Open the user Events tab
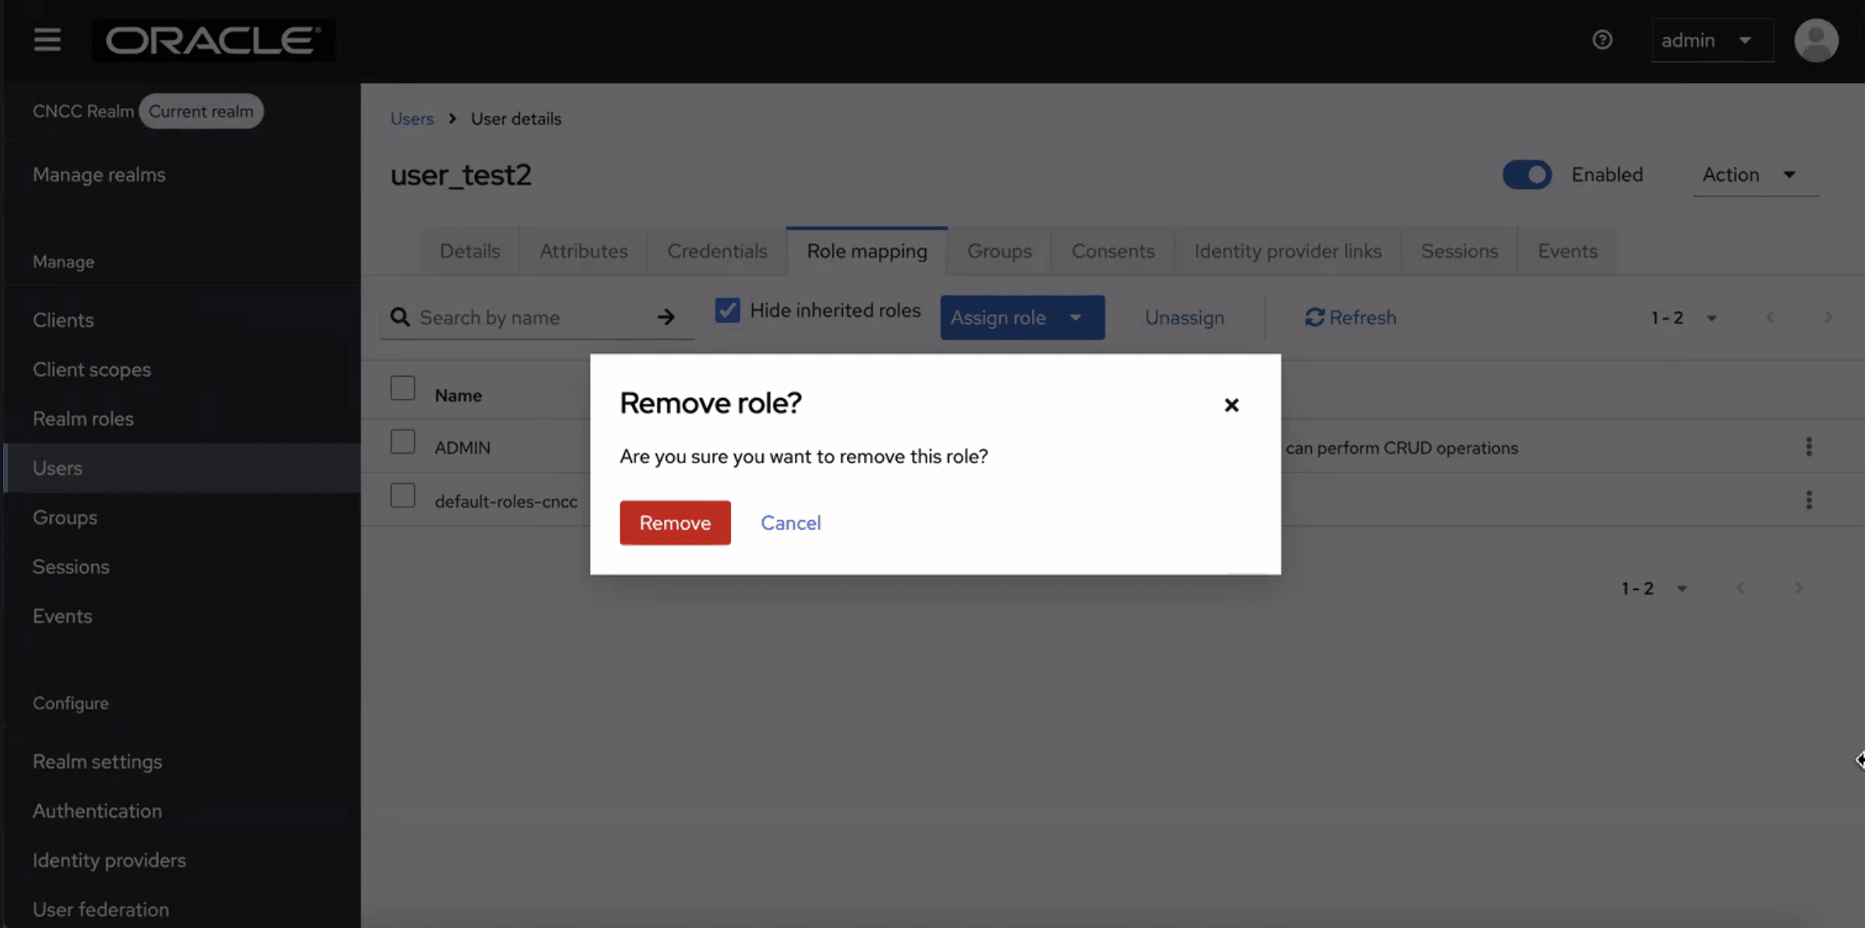Image resolution: width=1865 pixels, height=928 pixels. click(x=1567, y=251)
